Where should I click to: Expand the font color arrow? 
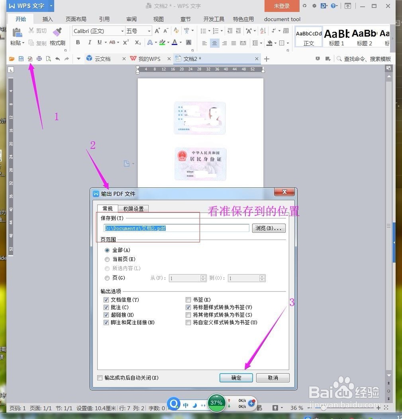[x=180, y=42]
